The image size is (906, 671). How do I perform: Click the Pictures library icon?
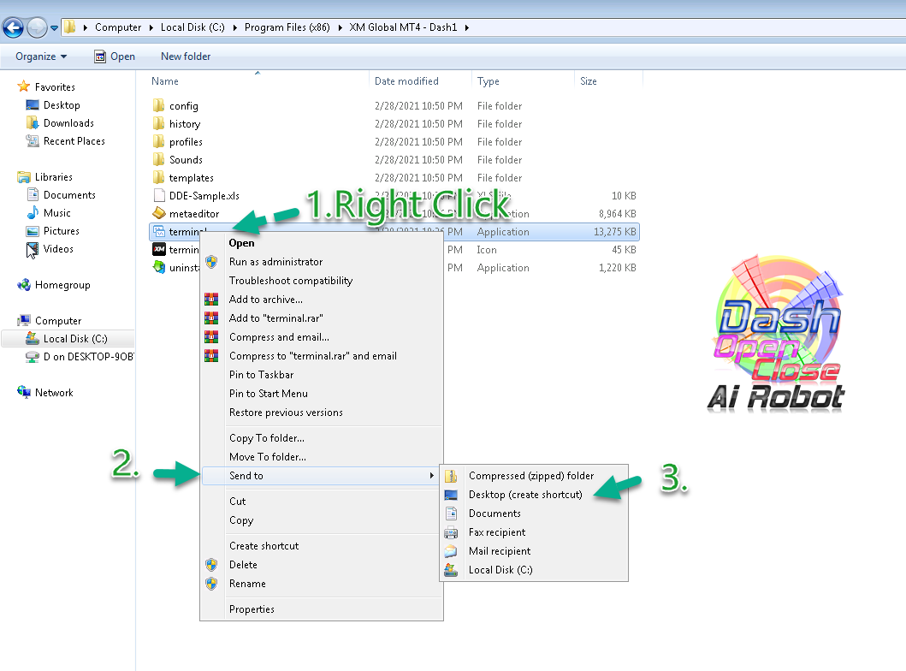pyautogui.click(x=33, y=231)
